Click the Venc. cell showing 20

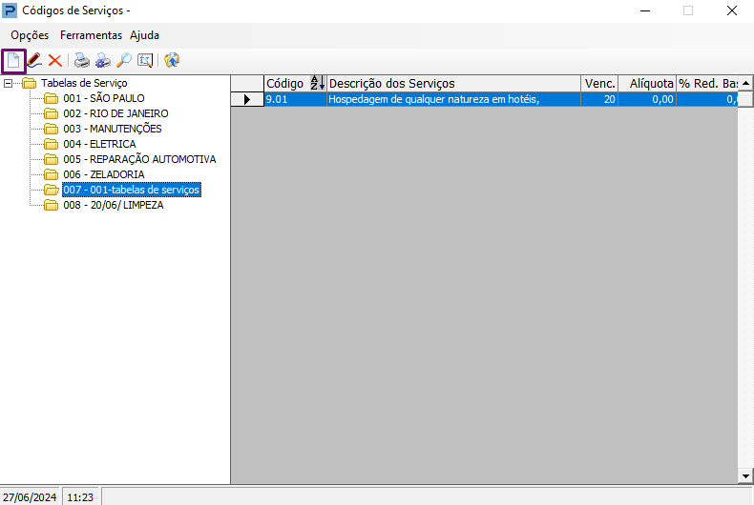click(x=599, y=99)
